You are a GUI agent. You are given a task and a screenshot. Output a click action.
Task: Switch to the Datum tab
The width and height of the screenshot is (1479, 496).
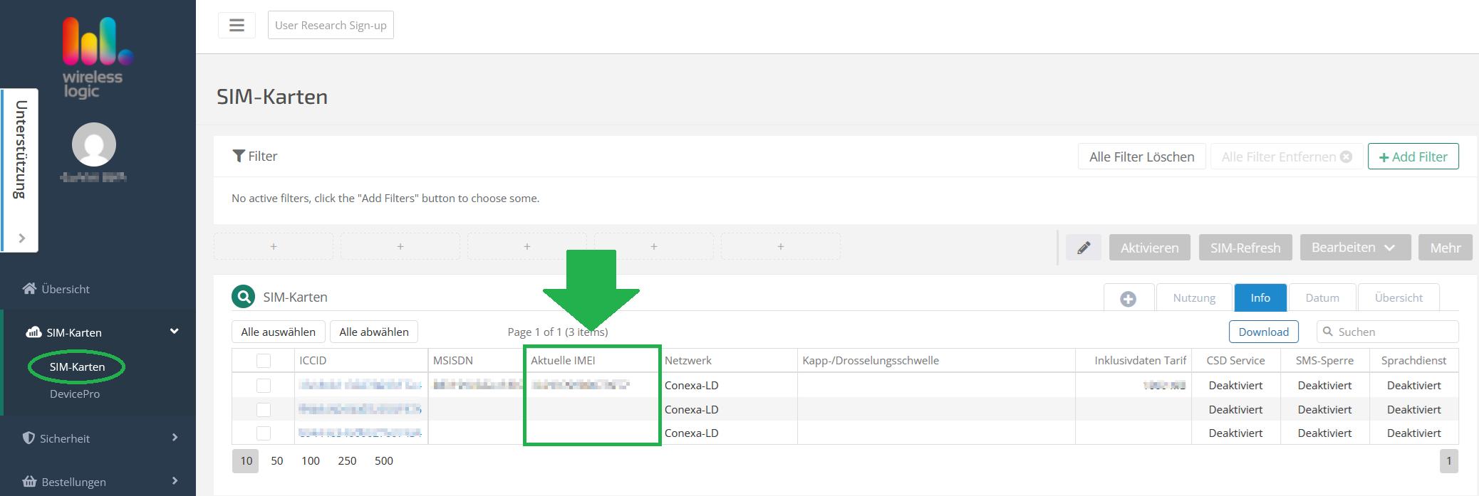pos(1322,298)
